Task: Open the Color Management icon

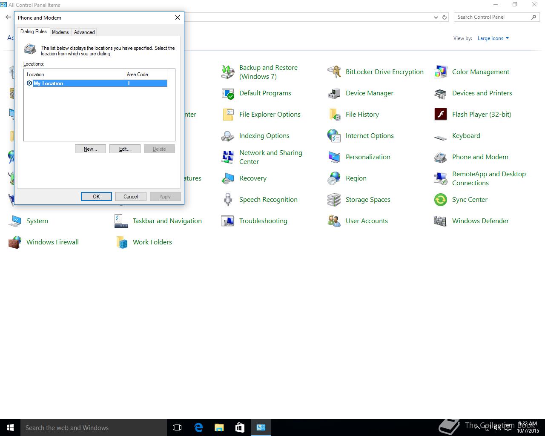Action: coord(441,72)
